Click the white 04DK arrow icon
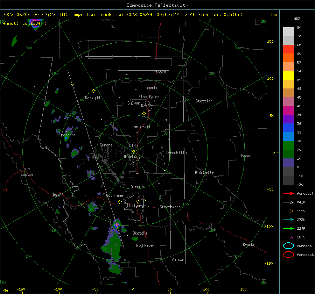The height and width of the screenshot is (294, 315). coord(288,202)
